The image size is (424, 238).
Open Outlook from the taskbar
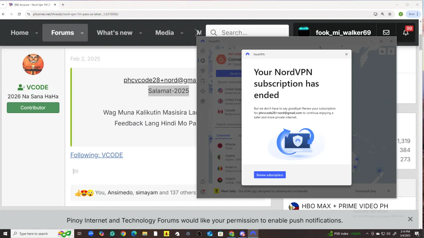pyautogui.click(x=210, y=234)
